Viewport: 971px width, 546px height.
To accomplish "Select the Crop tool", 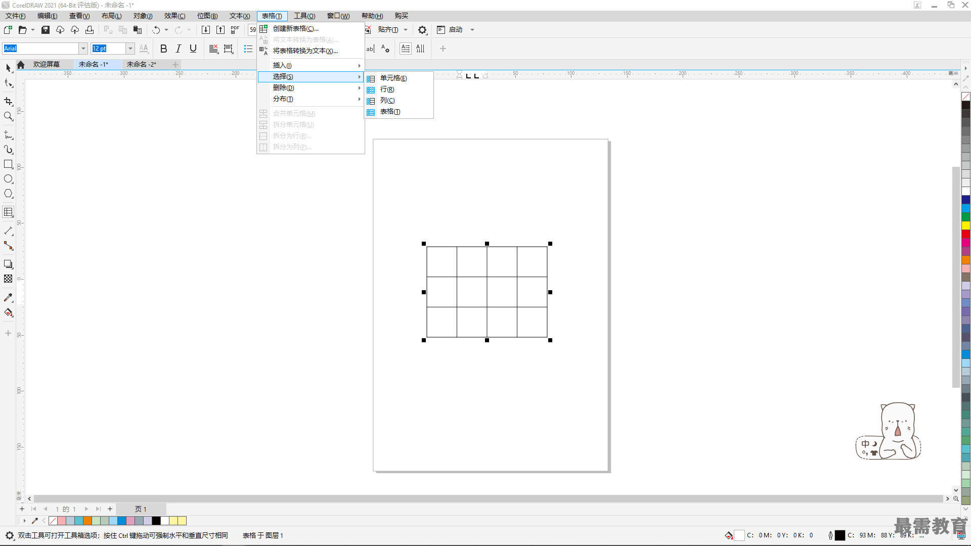I will point(8,101).
